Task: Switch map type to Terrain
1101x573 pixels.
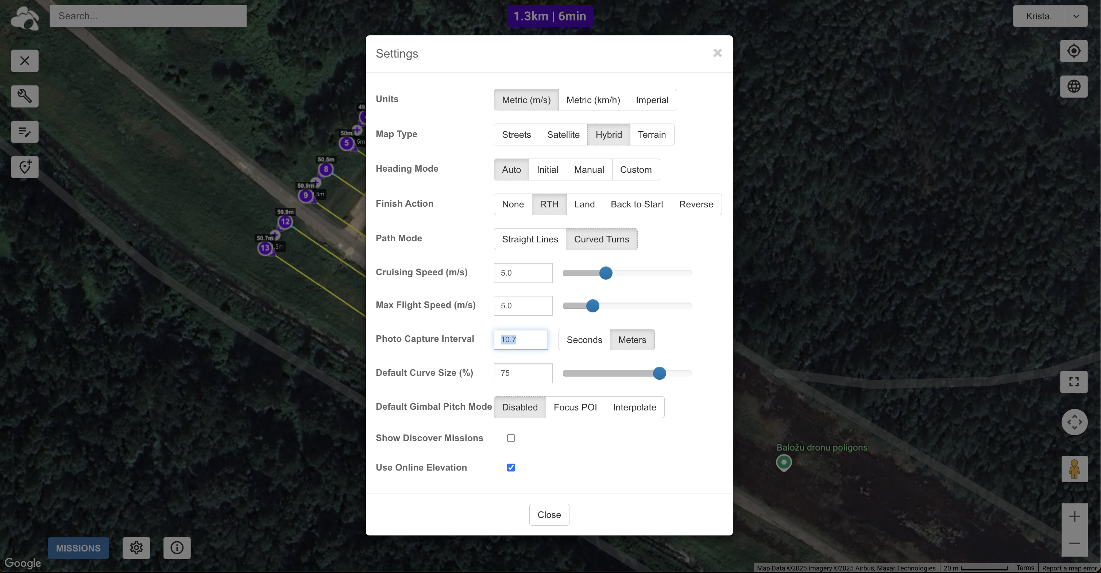Action: point(651,135)
